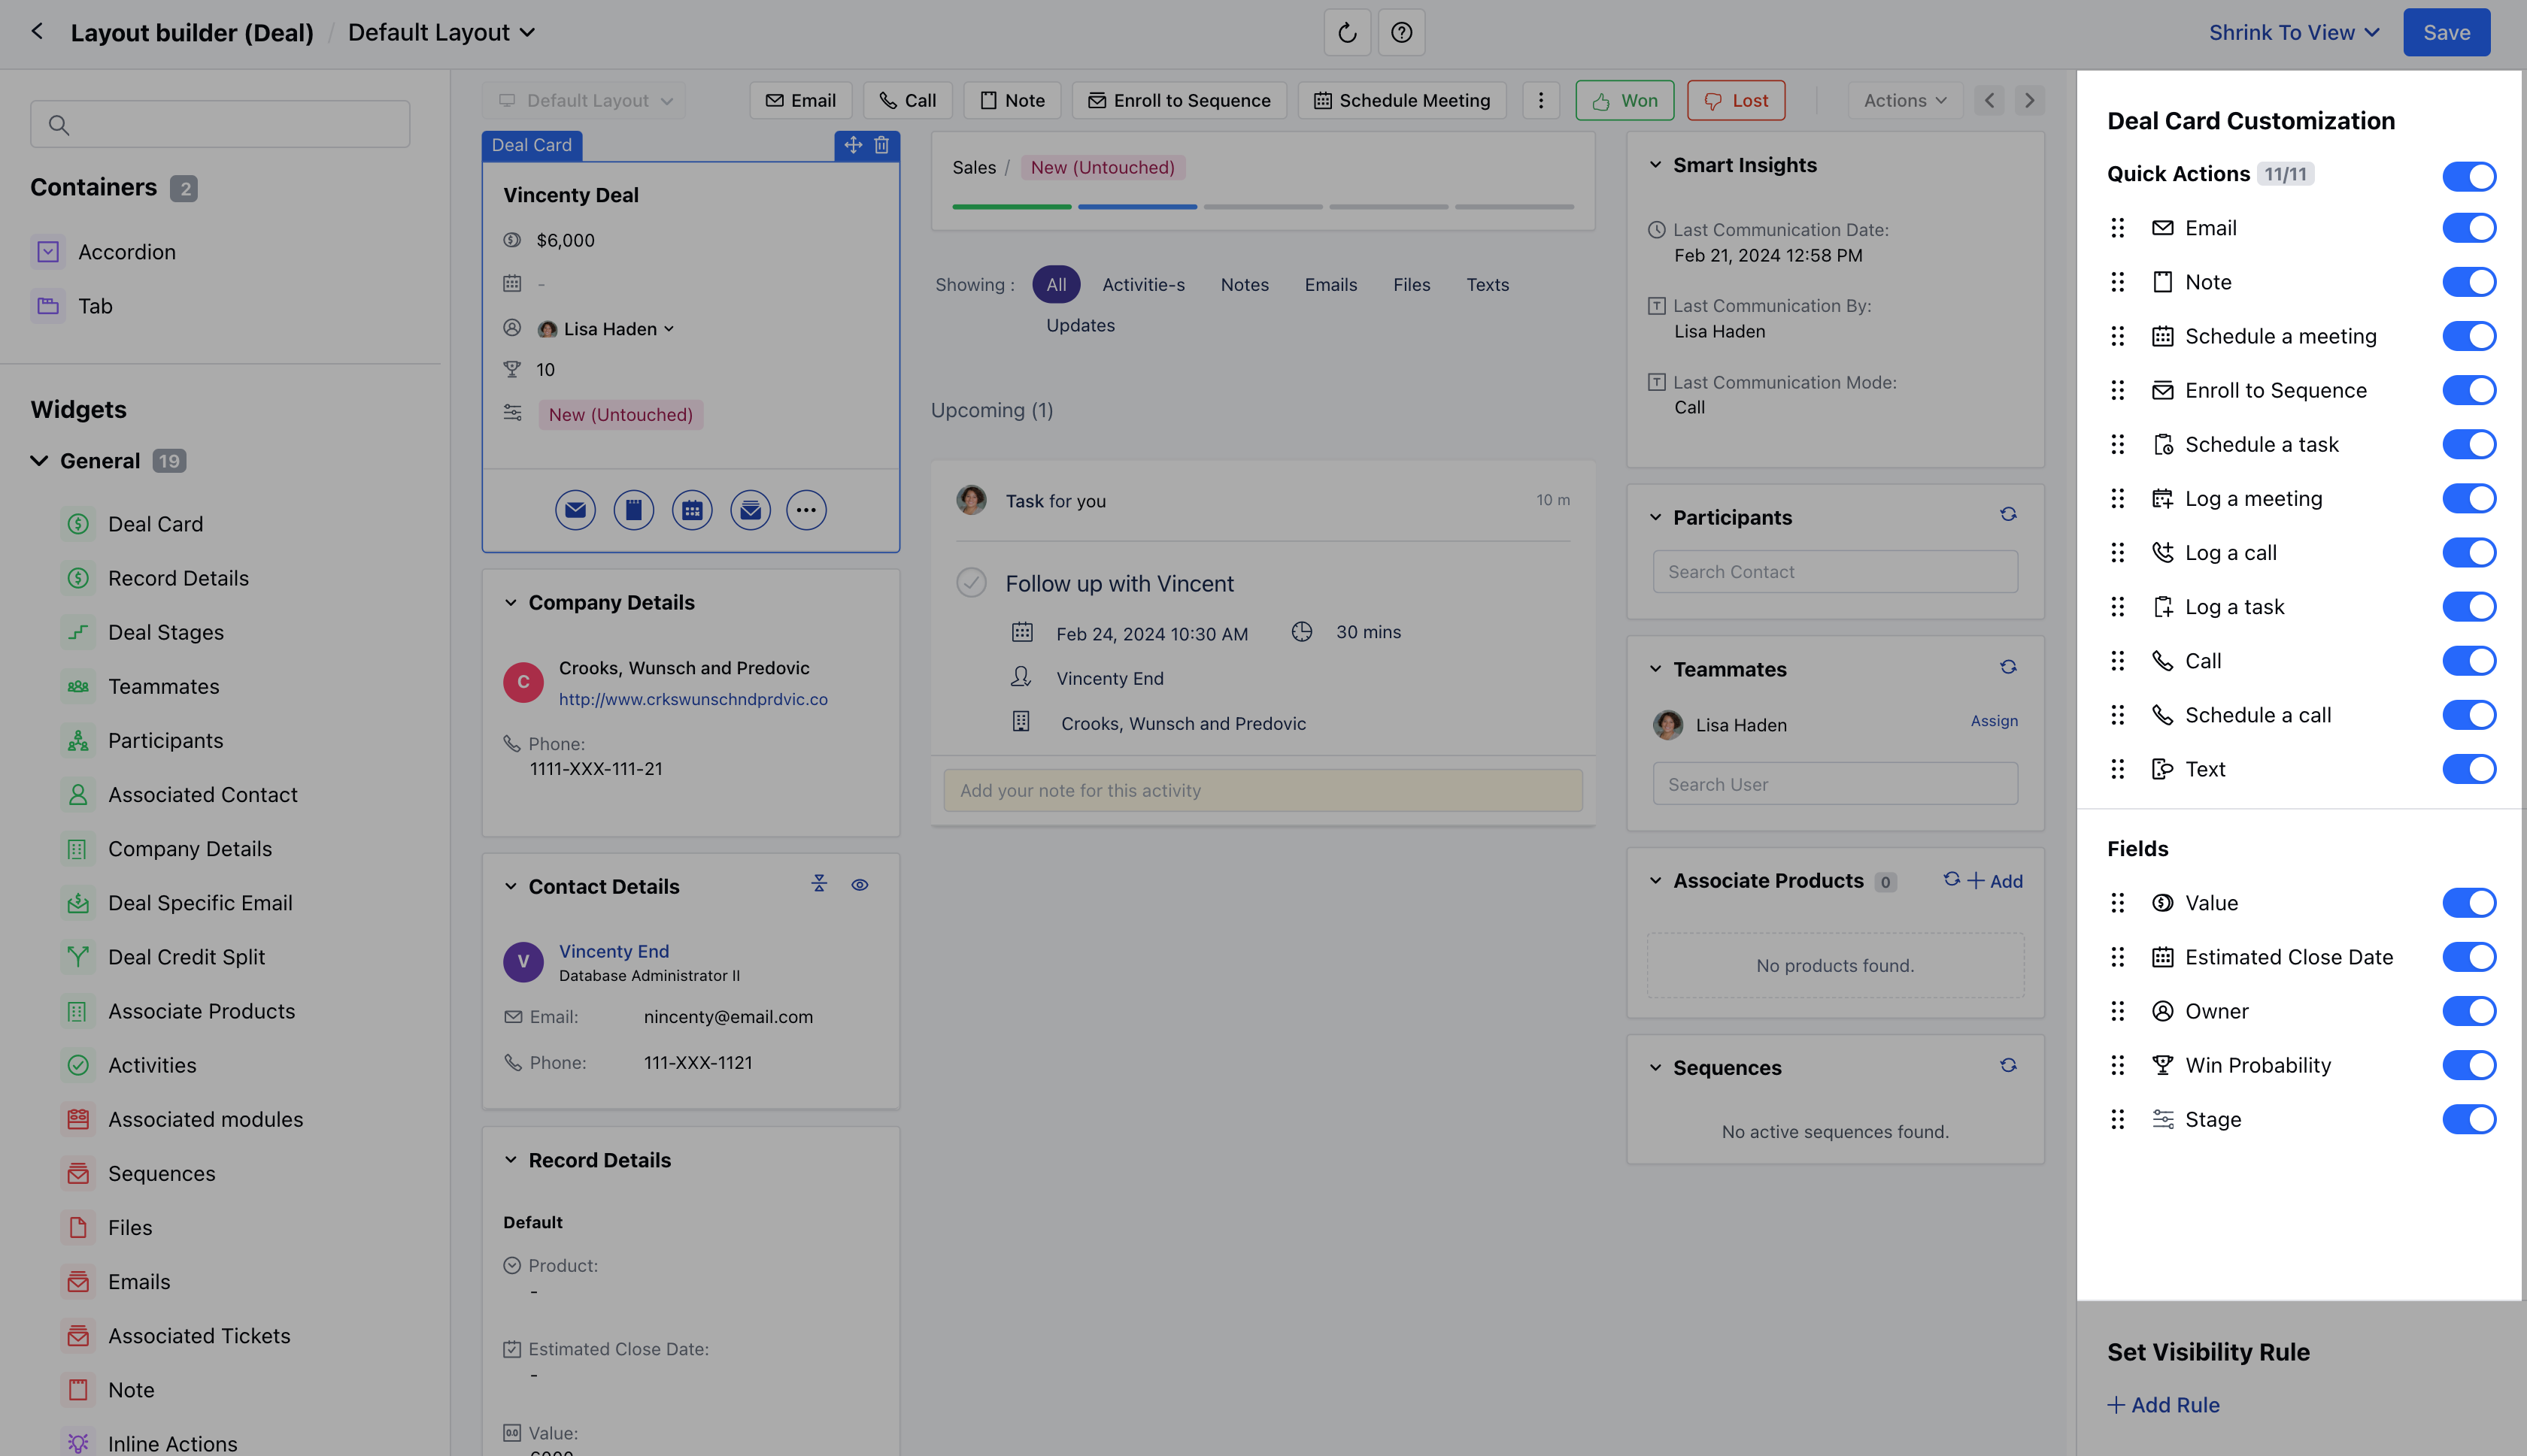
Task: Turn off Schedule a meeting toggle
Action: [2469, 336]
